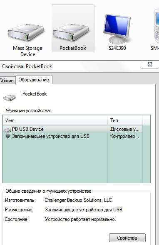Select Запоминающее устройство для USB row

72,136
